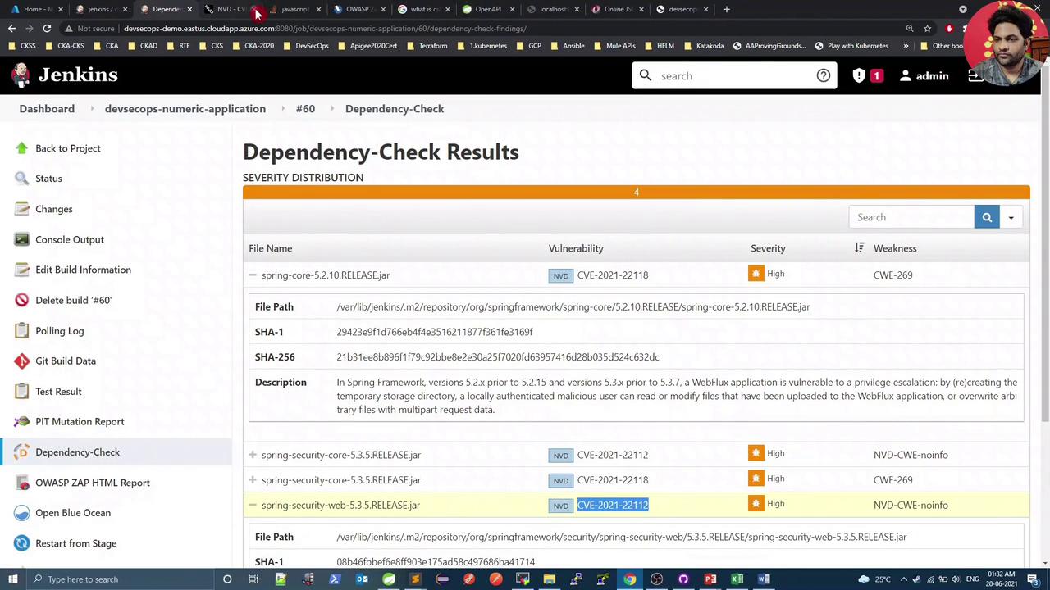
Task: Open devsecops-numeric-application breadcrumb link
Action: pyautogui.click(x=185, y=109)
